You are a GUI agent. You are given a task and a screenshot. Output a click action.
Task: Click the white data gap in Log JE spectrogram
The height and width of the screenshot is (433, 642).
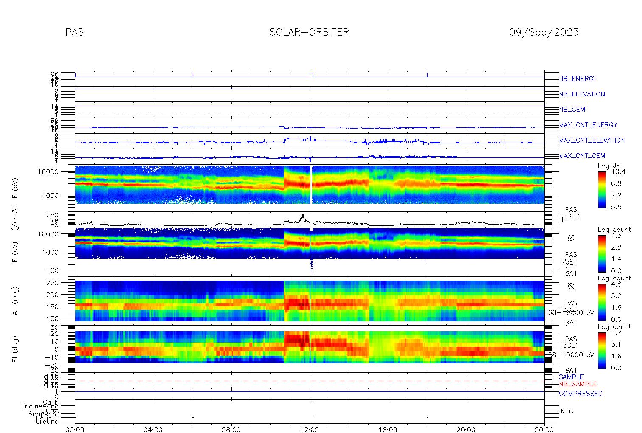click(x=311, y=185)
